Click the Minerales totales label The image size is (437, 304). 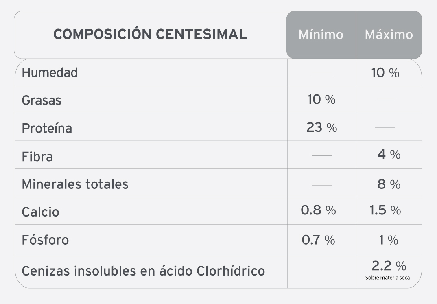[x=75, y=184]
